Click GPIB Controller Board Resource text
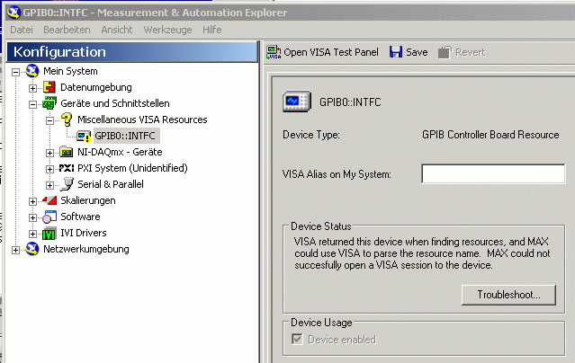This screenshot has height=363, width=575. click(x=490, y=135)
